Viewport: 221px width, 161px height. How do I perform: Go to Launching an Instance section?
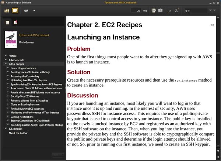[23, 68]
